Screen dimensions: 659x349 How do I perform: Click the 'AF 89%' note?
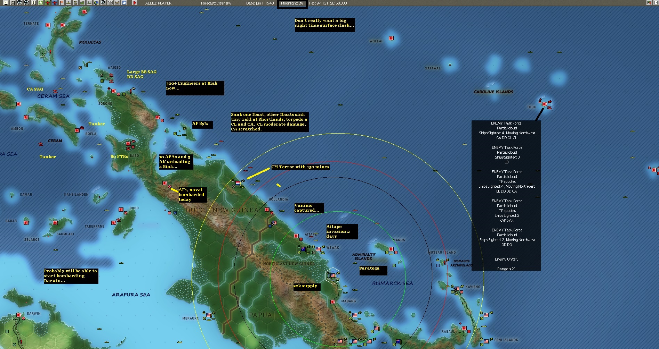click(202, 125)
